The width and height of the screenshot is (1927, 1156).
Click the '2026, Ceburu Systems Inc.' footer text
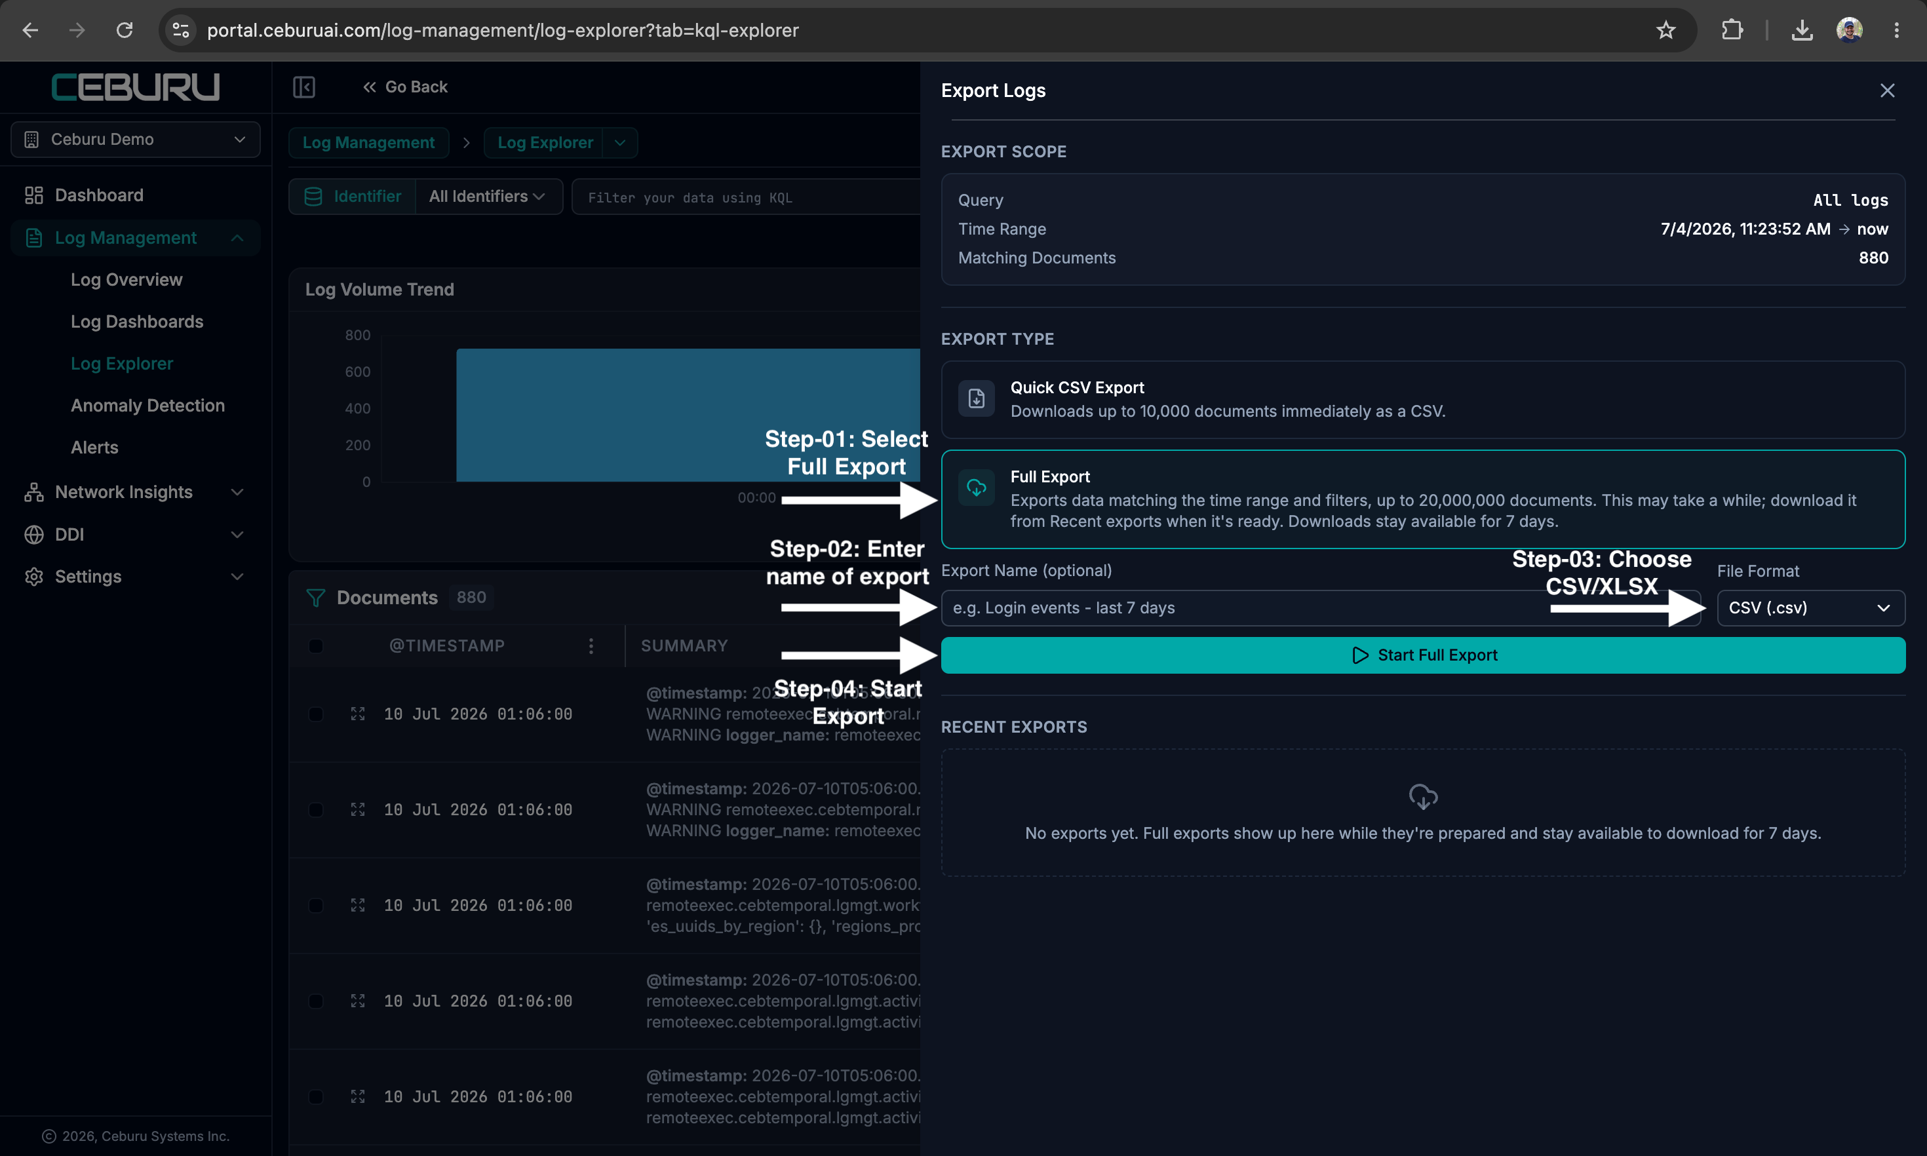pos(146,1136)
